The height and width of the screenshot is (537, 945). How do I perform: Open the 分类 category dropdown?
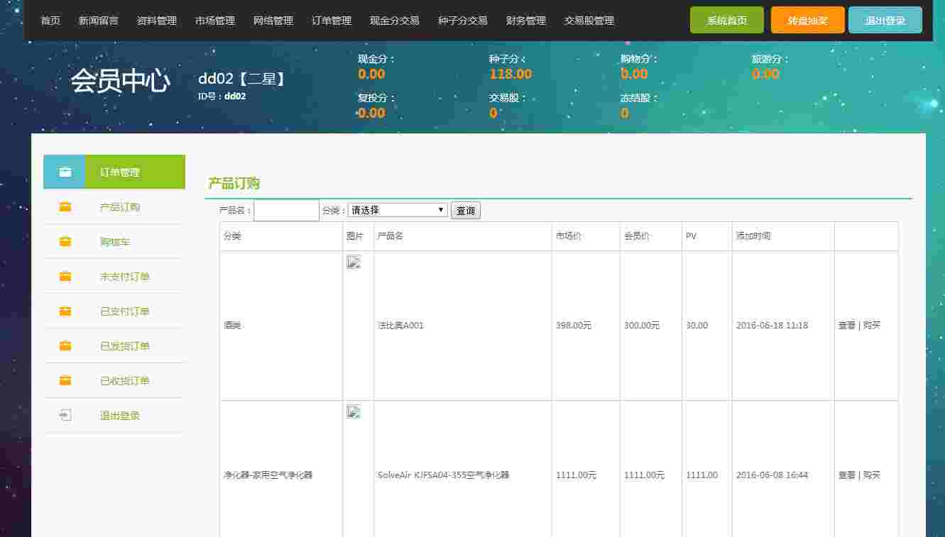click(397, 210)
